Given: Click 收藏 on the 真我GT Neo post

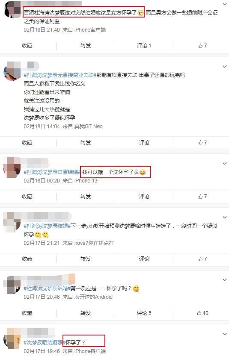Looking at the screenshot, I should point(27,143).
